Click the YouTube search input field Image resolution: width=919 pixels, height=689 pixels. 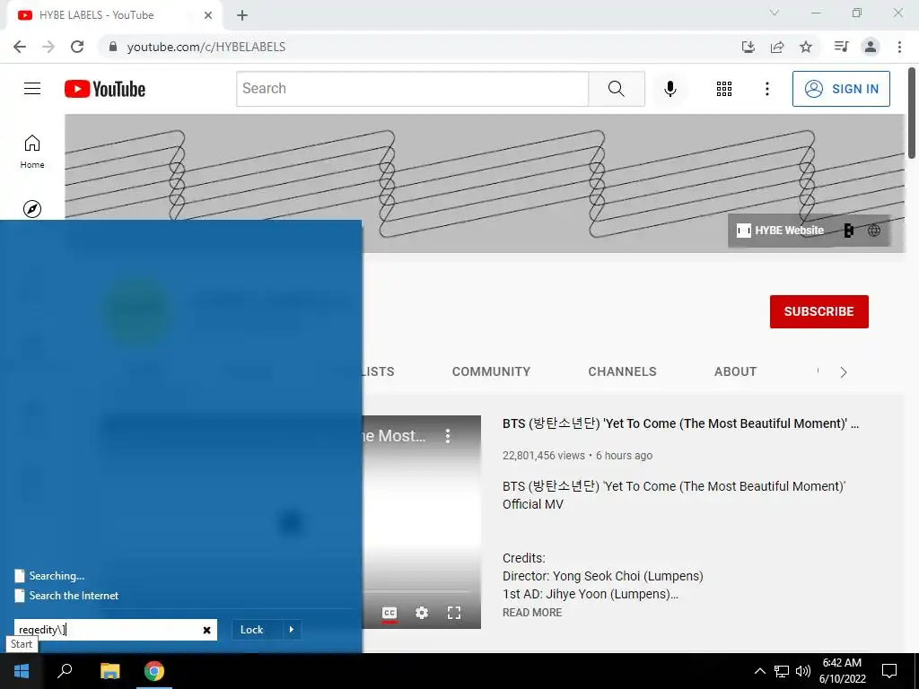coord(412,89)
